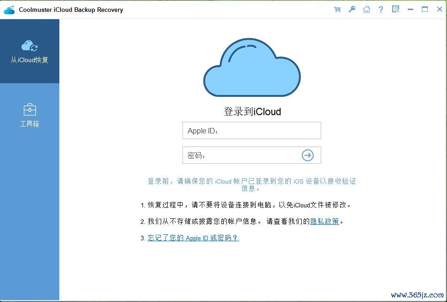
Task: Open the feedback note icon
Action: (395, 9)
